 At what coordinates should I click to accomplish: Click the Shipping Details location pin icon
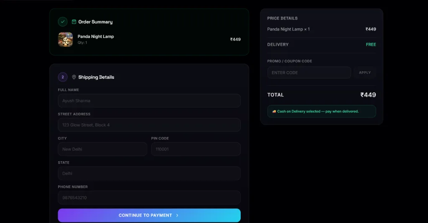[x=74, y=77]
